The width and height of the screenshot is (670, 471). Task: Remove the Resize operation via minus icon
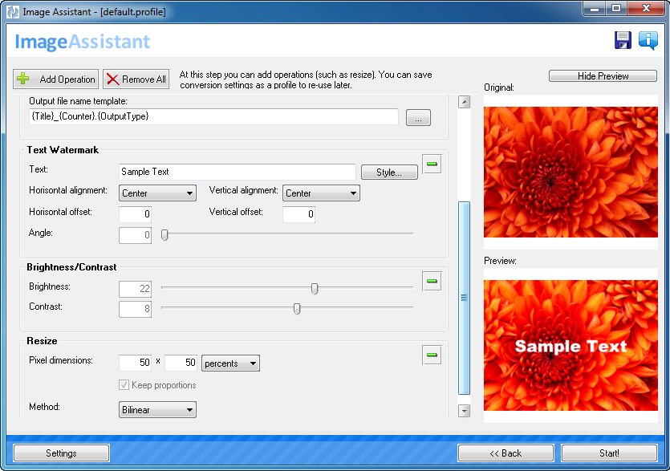(x=432, y=355)
